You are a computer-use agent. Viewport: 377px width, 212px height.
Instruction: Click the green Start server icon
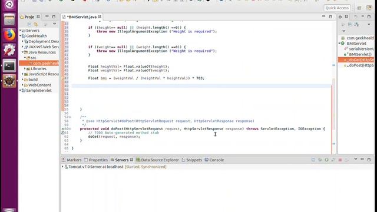[326, 160]
